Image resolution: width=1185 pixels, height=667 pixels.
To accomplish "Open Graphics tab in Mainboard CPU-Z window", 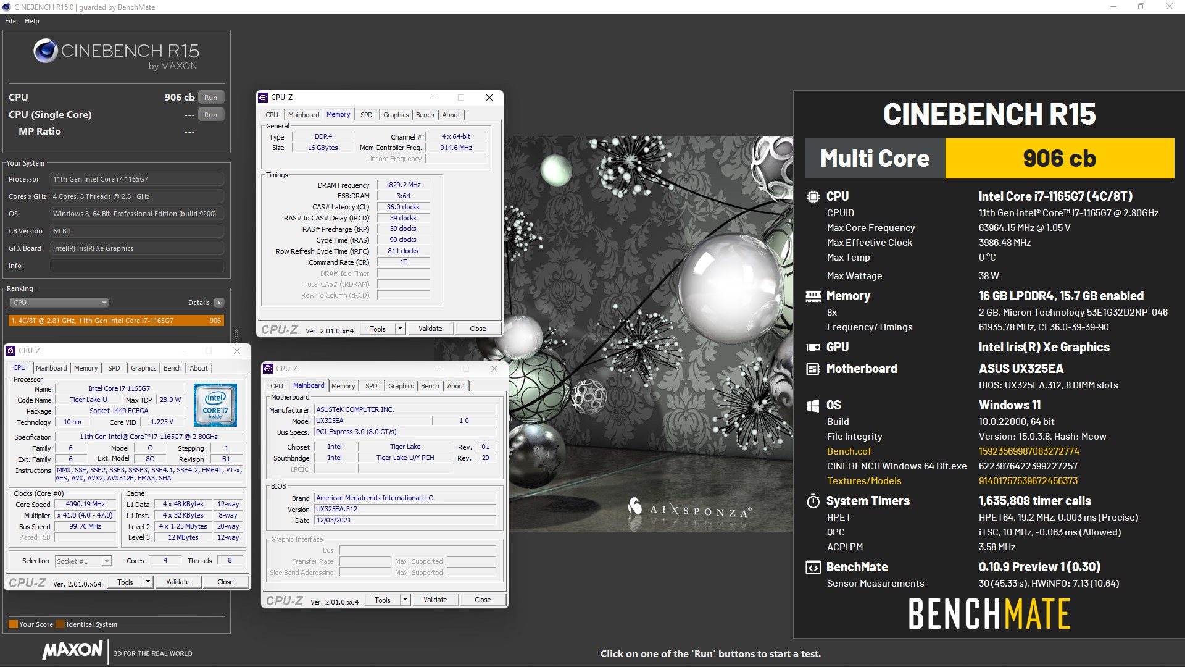I will tap(401, 386).
